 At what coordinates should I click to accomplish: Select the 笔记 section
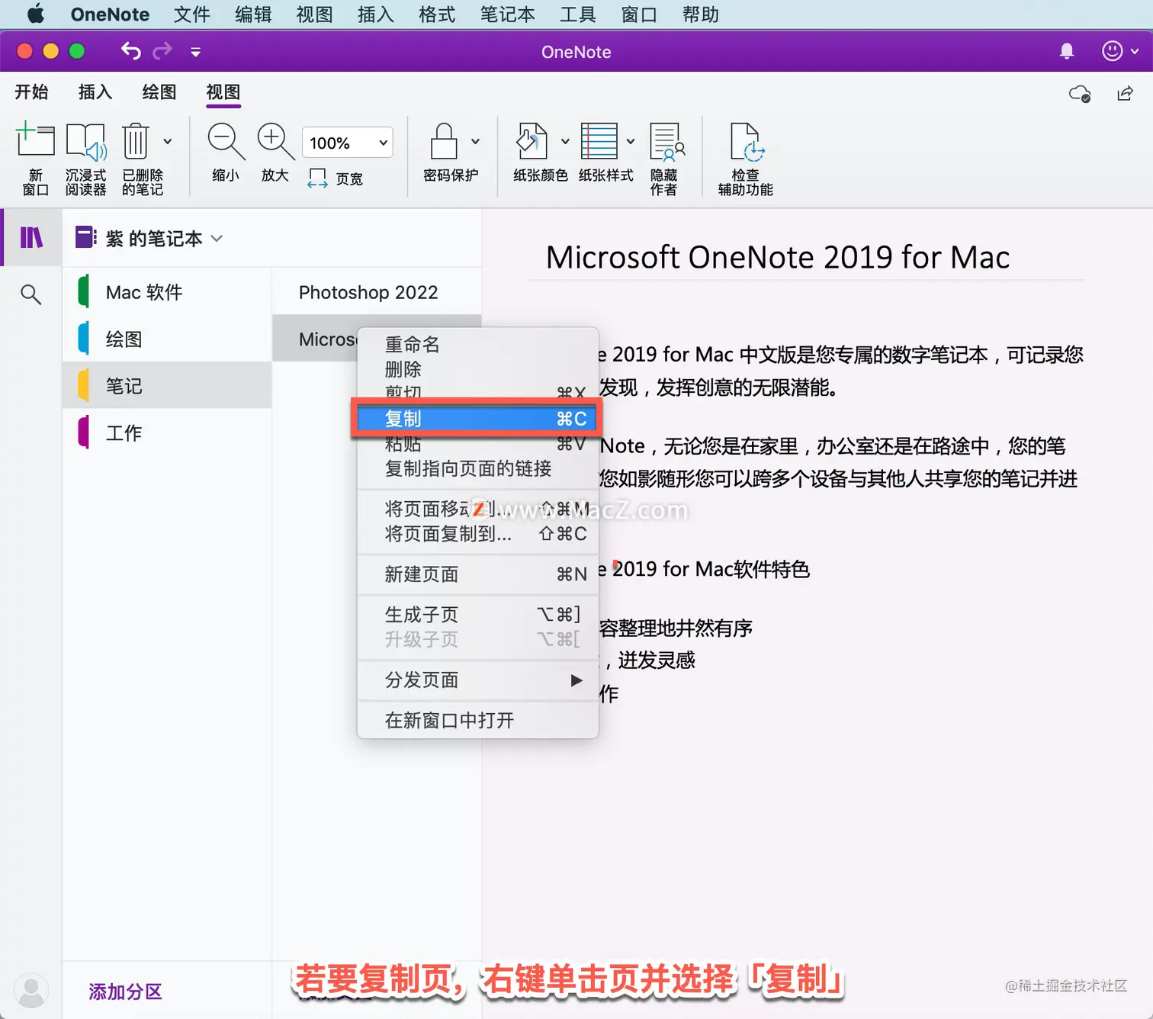tap(167, 386)
